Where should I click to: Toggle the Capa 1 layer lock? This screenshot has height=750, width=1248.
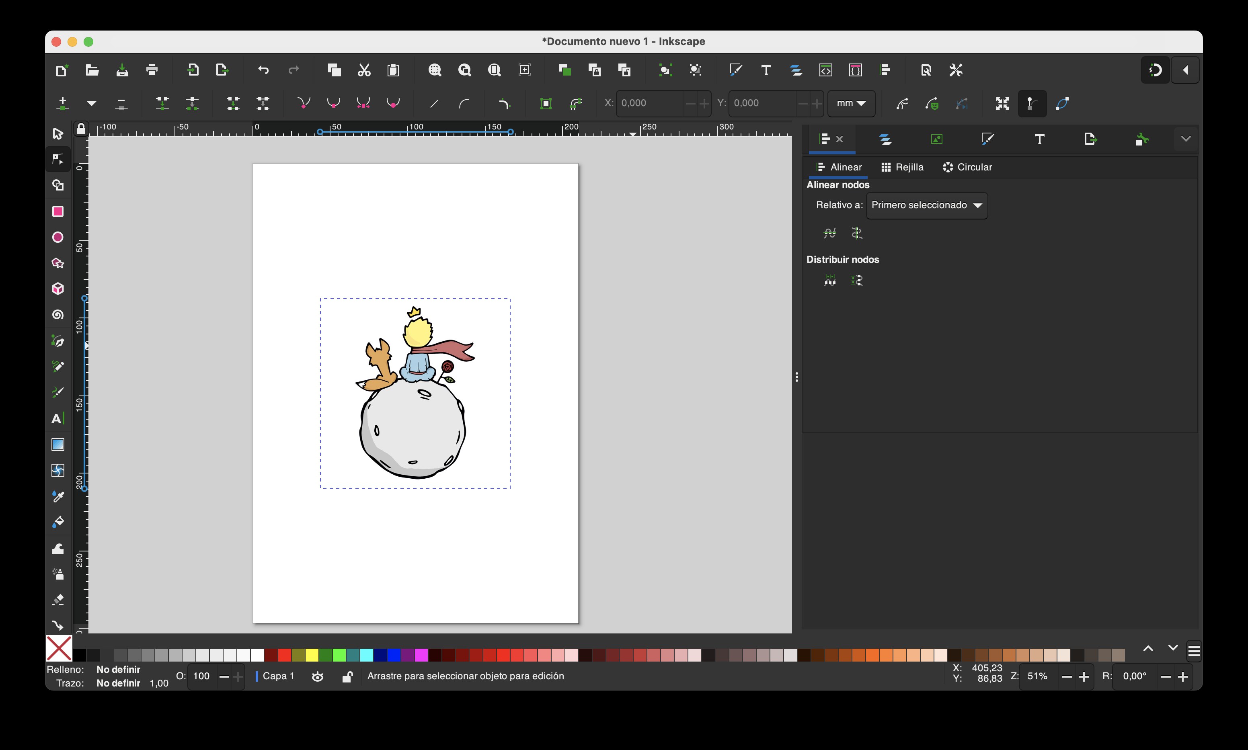click(347, 676)
